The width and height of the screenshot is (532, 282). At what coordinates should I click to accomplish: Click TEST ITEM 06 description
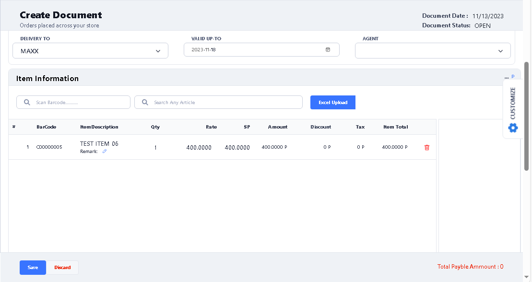click(x=99, y=143)
